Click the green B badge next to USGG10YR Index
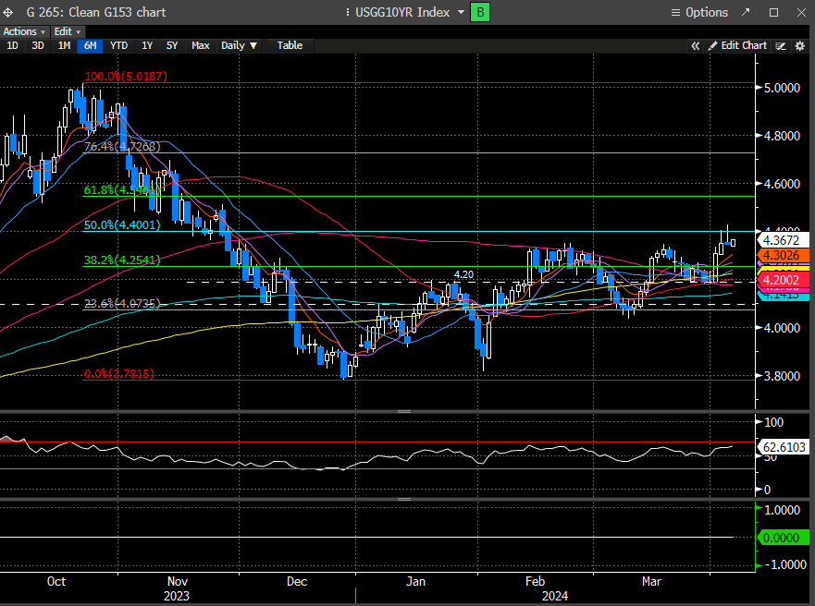The image size is (815, 606). [481, 12]
